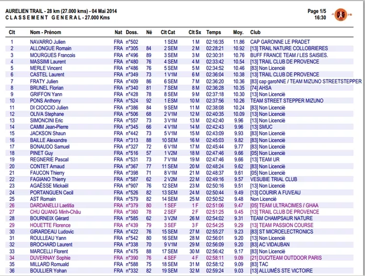
Task: Click the time 02:16:35 of first place
Action: click(x=215, y=42)
